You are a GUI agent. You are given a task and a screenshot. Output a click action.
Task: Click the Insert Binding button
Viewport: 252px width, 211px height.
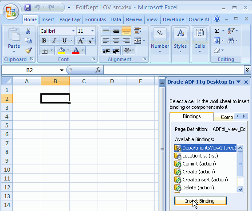pos(201,201)
